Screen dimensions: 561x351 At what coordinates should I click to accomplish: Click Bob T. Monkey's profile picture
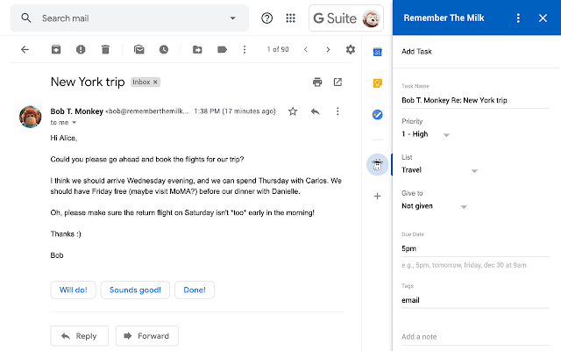[31, 117]
